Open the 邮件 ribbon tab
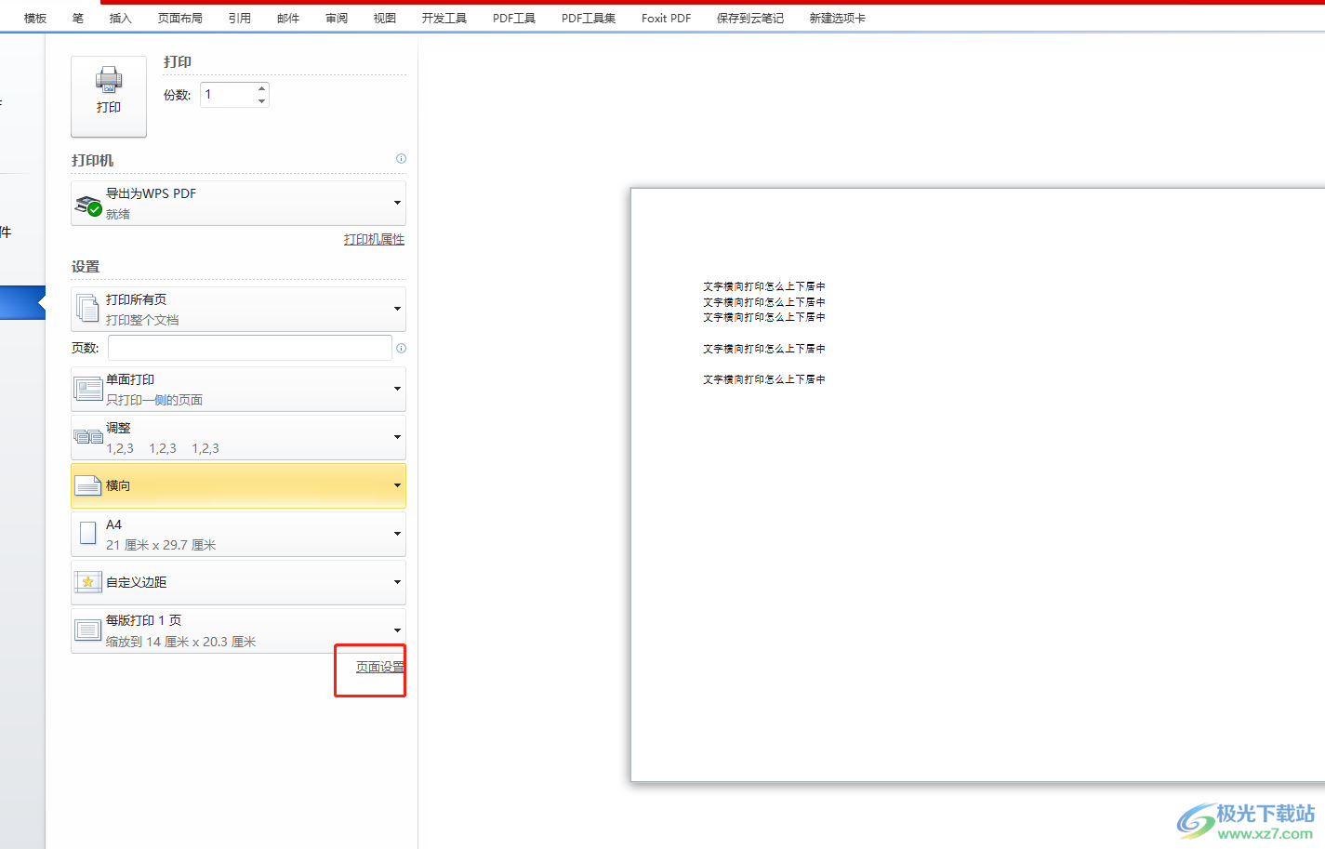The image size is (1325, 849). point(288,19)
